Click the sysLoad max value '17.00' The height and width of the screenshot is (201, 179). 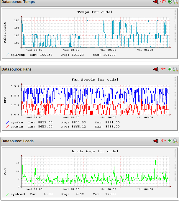click(x=110, y=194)
